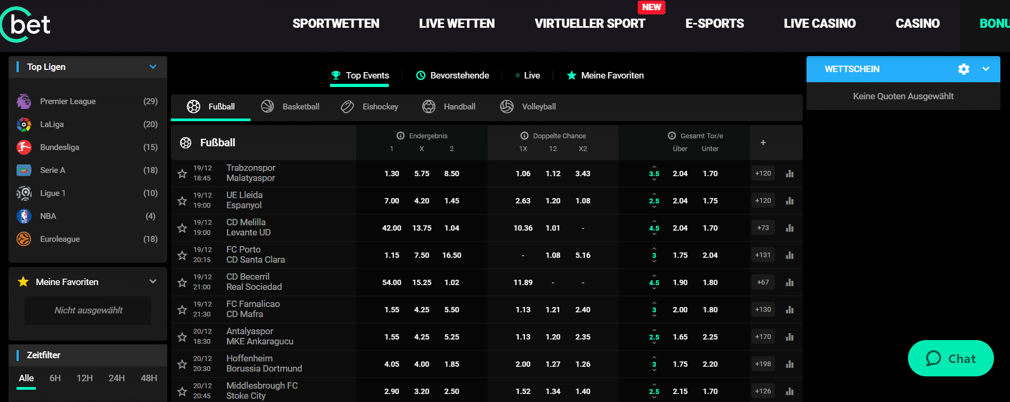Viewport: 1010px width, 402px height.
Task: Open the Live Casino menu
Action: [x=819, y=23]
